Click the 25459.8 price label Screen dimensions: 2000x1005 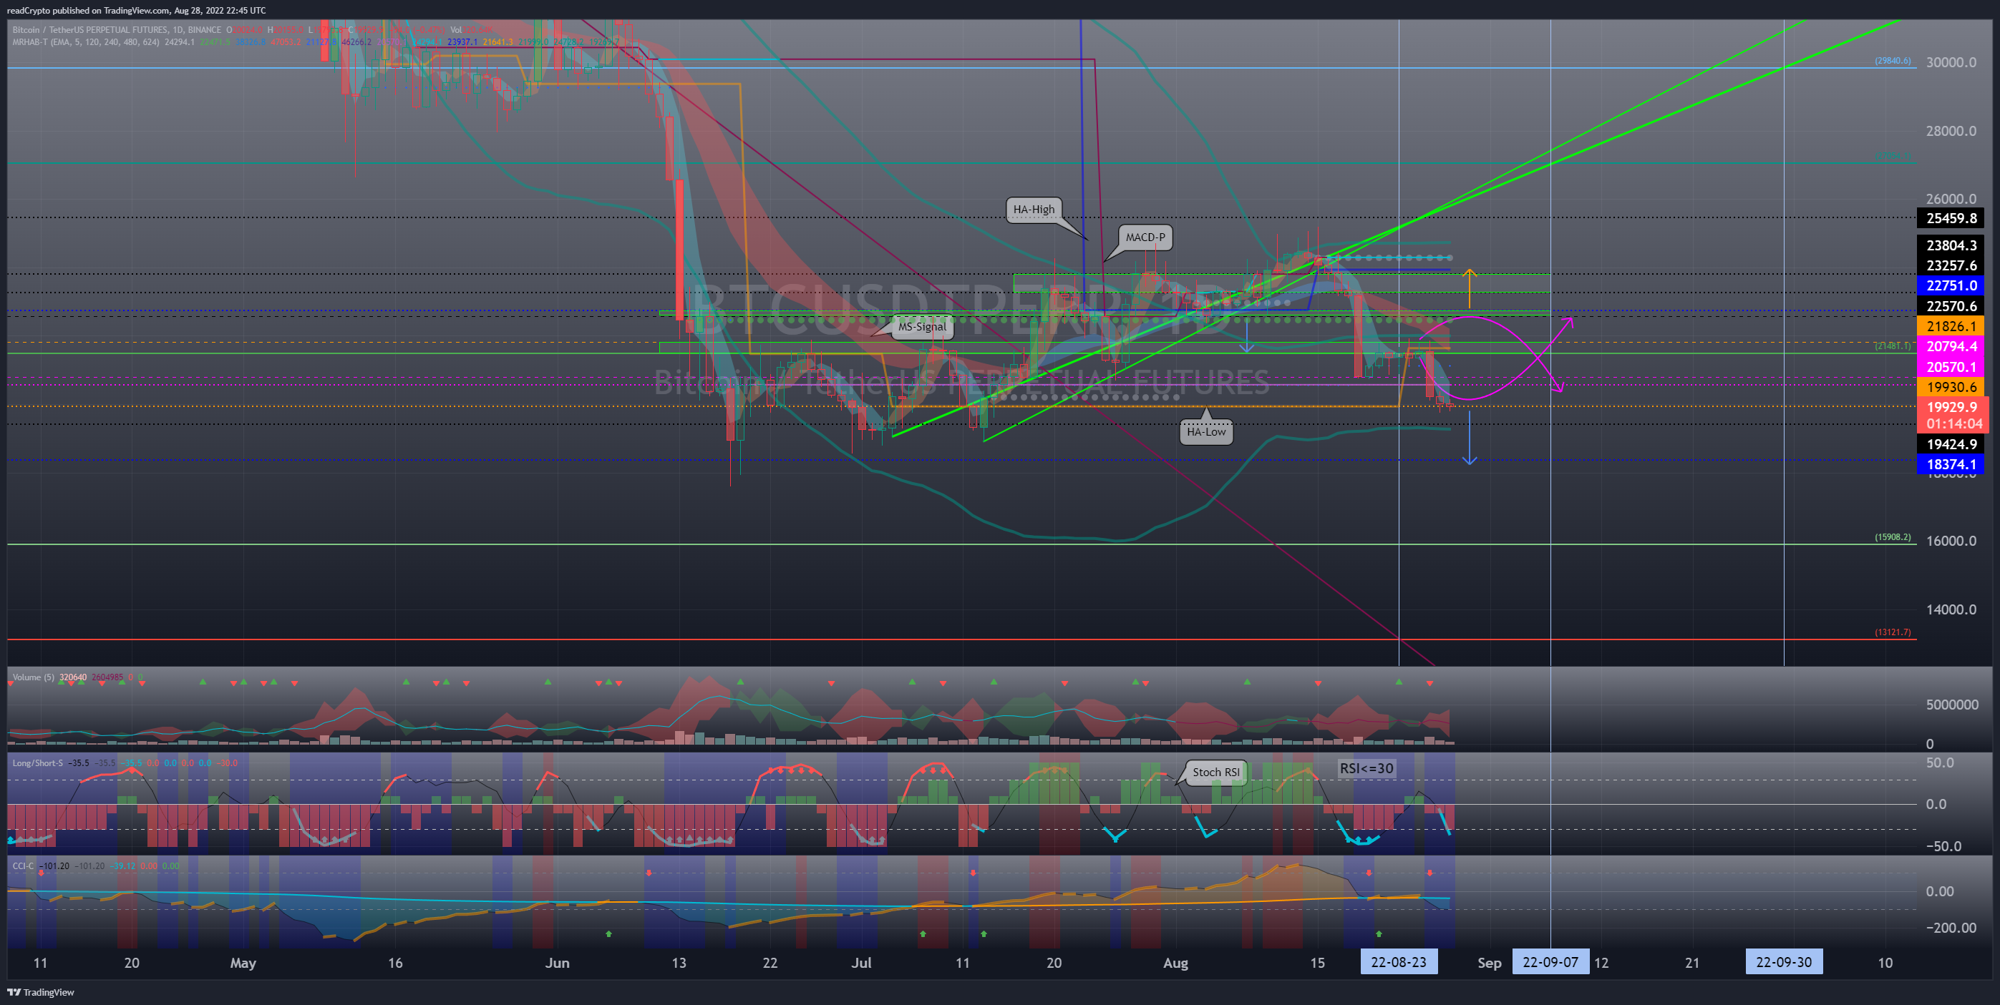(x=1951, y=218)
